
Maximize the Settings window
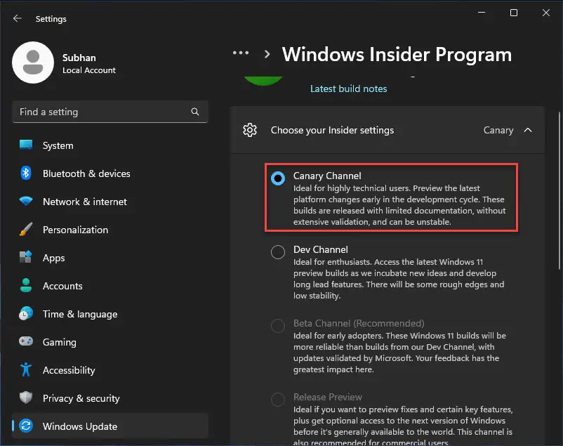514,13
